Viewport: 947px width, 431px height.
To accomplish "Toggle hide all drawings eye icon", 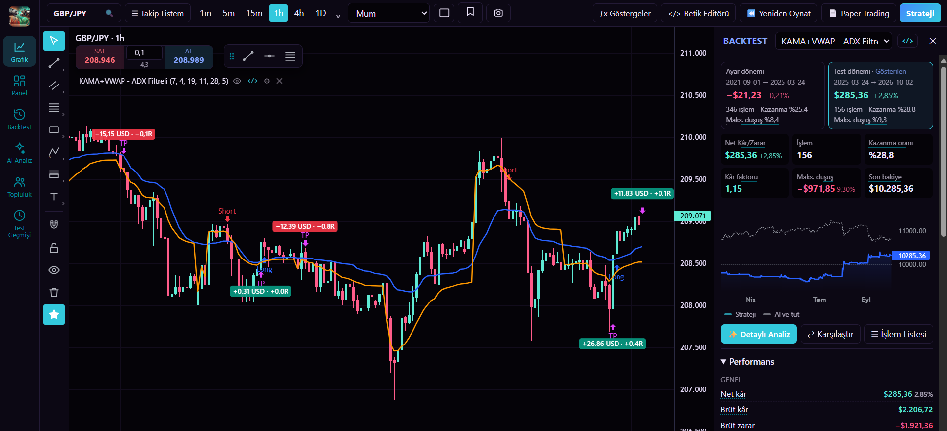I will click(x=54, y=270).
